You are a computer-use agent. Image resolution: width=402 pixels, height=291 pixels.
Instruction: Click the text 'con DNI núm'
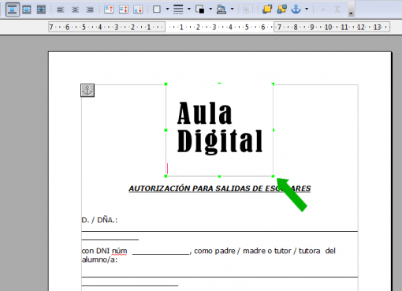[x=104, y=251]
